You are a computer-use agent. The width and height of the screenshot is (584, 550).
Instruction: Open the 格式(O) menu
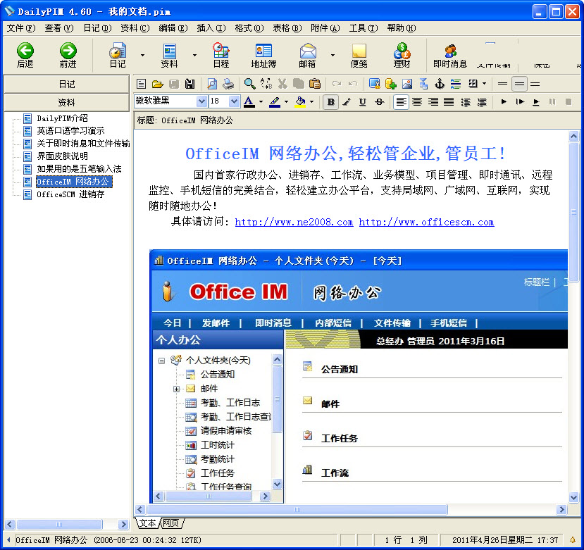[x=249, y=28]
